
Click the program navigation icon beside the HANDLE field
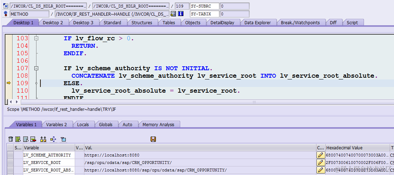click(173, 14)
